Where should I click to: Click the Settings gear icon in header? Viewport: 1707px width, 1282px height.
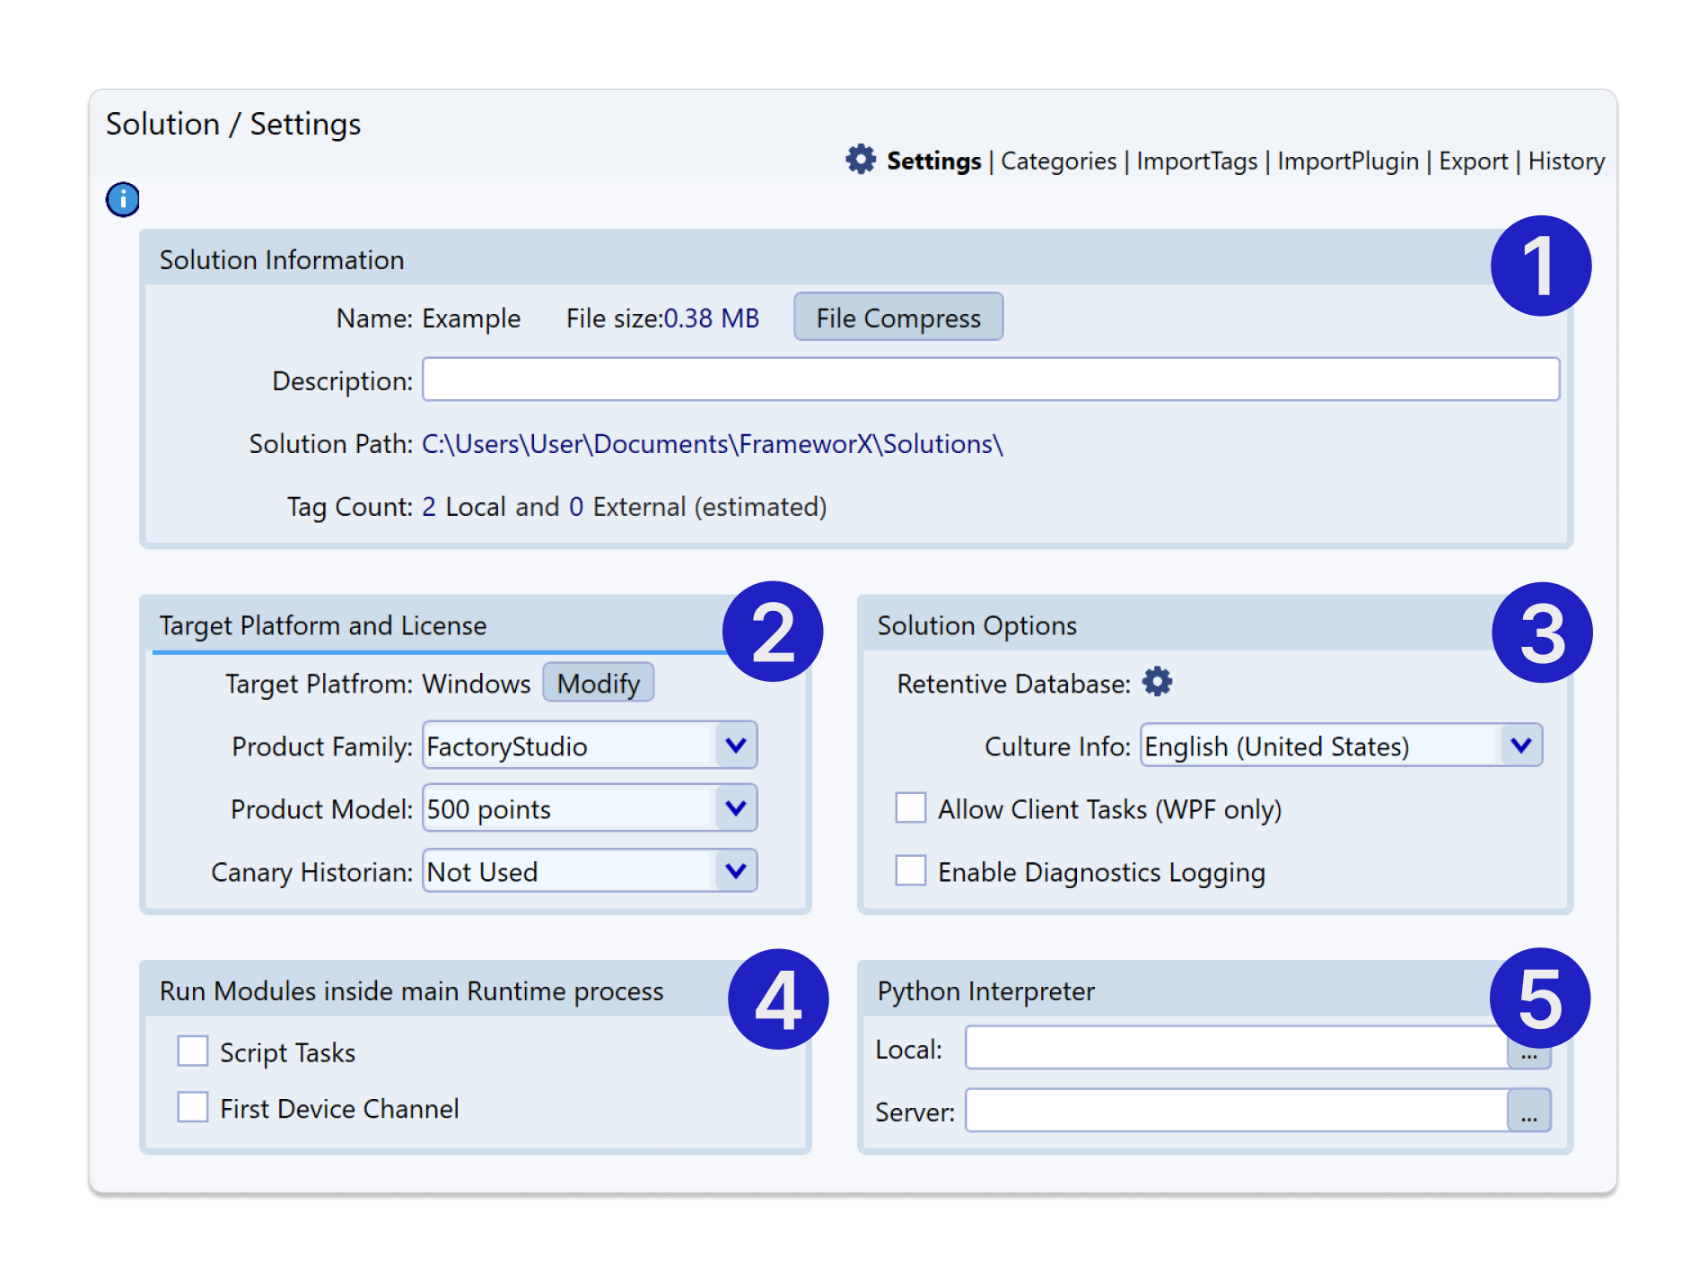[x=860, y=160]
